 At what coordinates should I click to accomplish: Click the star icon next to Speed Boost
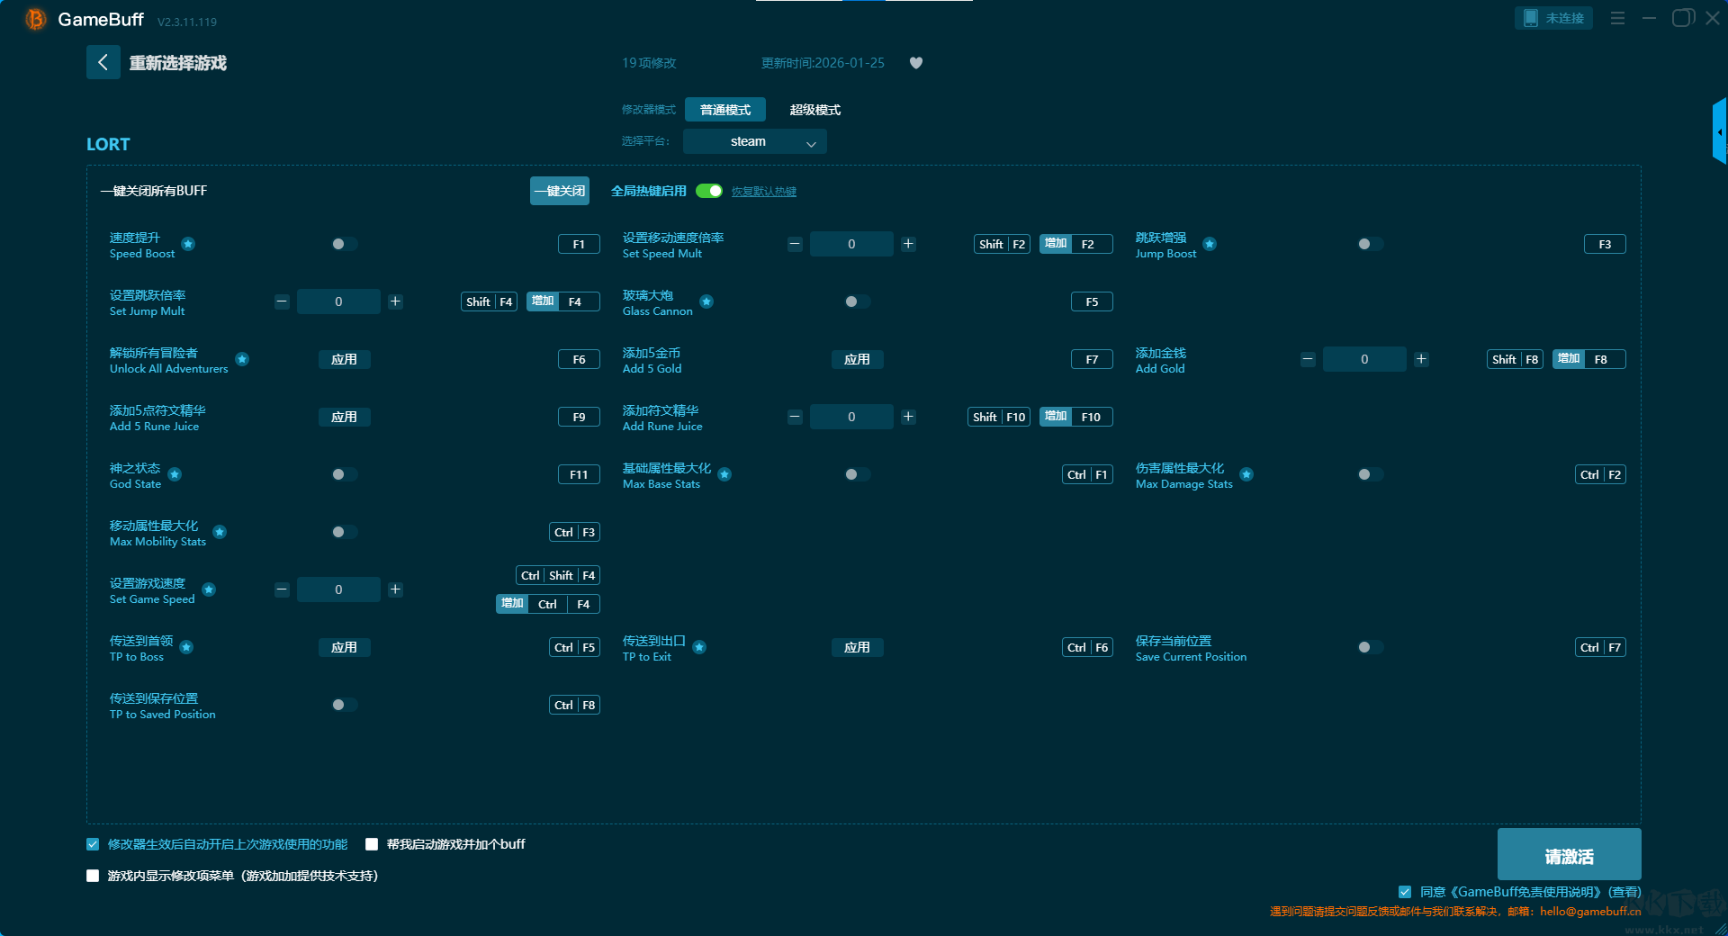pyautogui.click(x=188, y=244)
